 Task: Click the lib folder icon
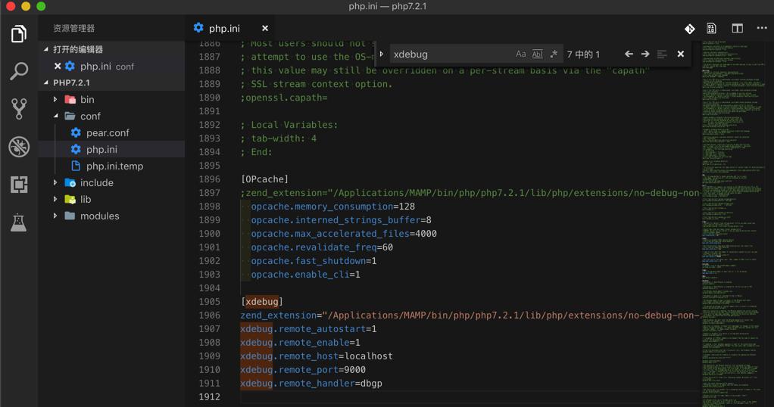(70, 199)
